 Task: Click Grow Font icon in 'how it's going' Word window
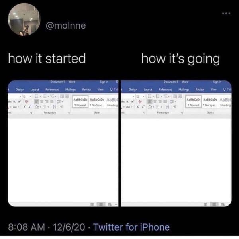tap(138, 107)
